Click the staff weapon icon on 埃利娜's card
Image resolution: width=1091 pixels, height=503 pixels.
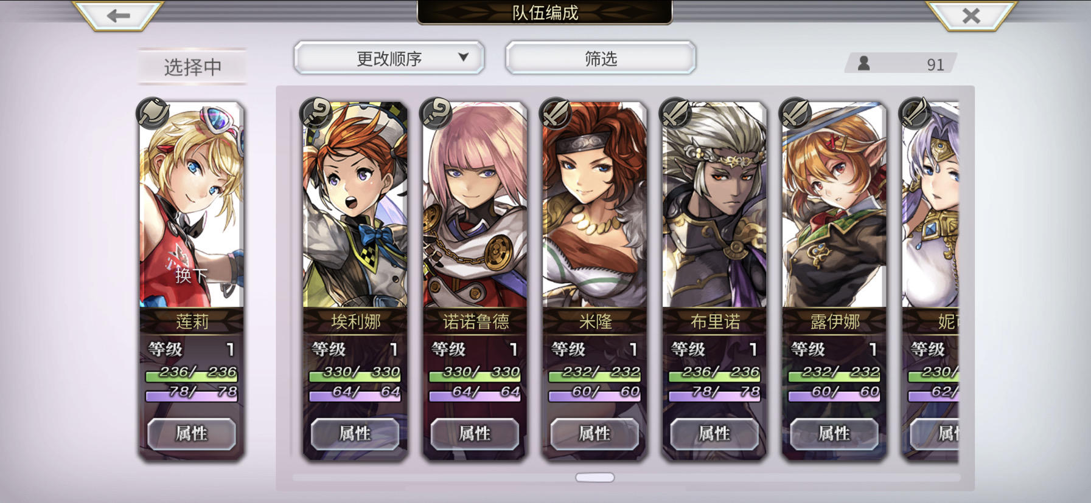point(316,113)
